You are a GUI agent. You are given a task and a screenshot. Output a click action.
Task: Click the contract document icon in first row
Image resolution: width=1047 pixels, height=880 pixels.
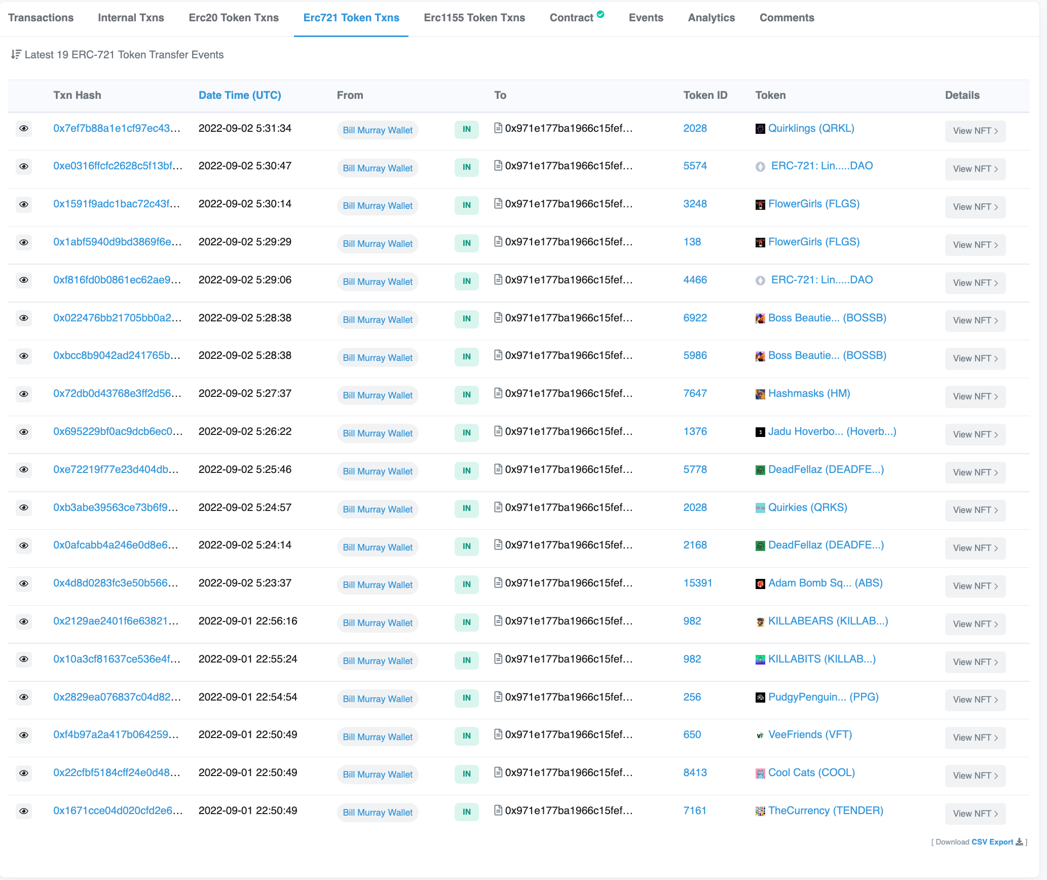click(x=498, y=128)
